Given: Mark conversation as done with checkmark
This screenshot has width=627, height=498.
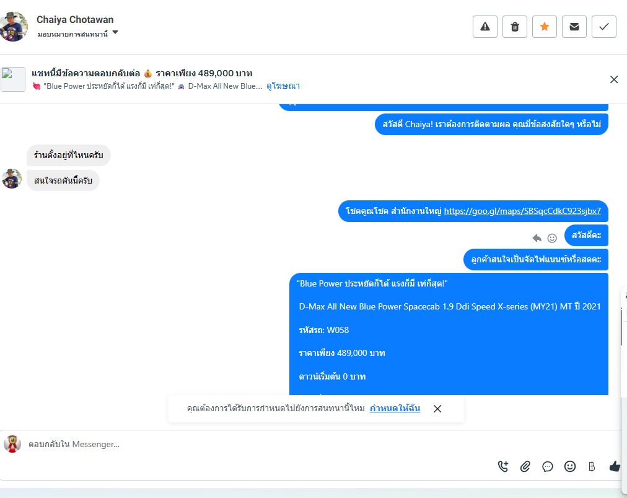Looking at the screenshot, I should click(x=604, y=27).
